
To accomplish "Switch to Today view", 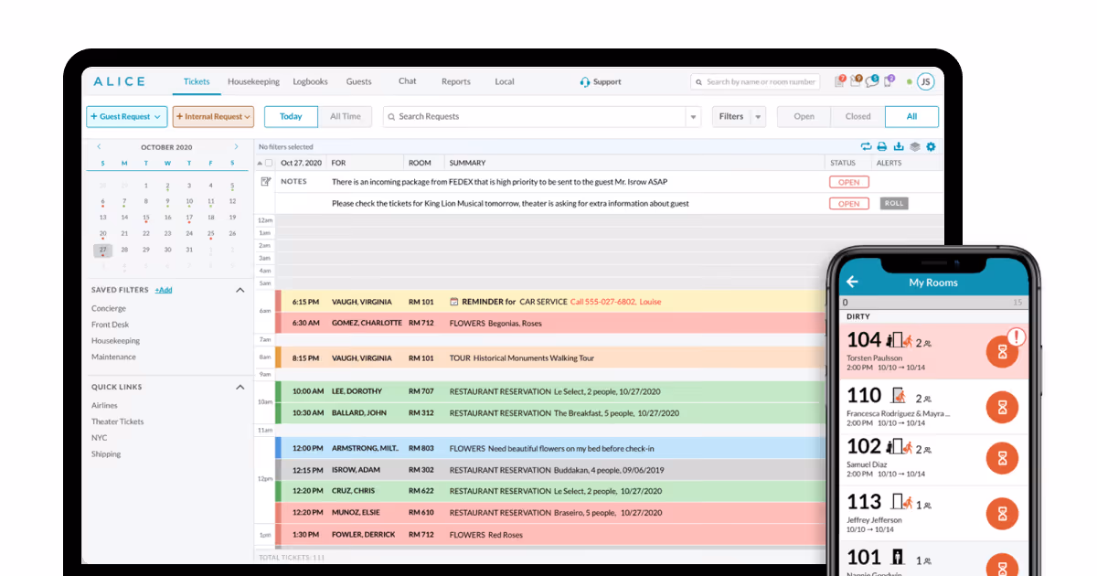I will (x=291, y=116).
